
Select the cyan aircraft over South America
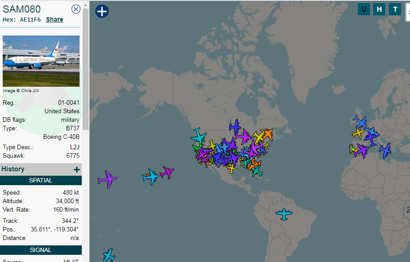click(x=284, y=214)
